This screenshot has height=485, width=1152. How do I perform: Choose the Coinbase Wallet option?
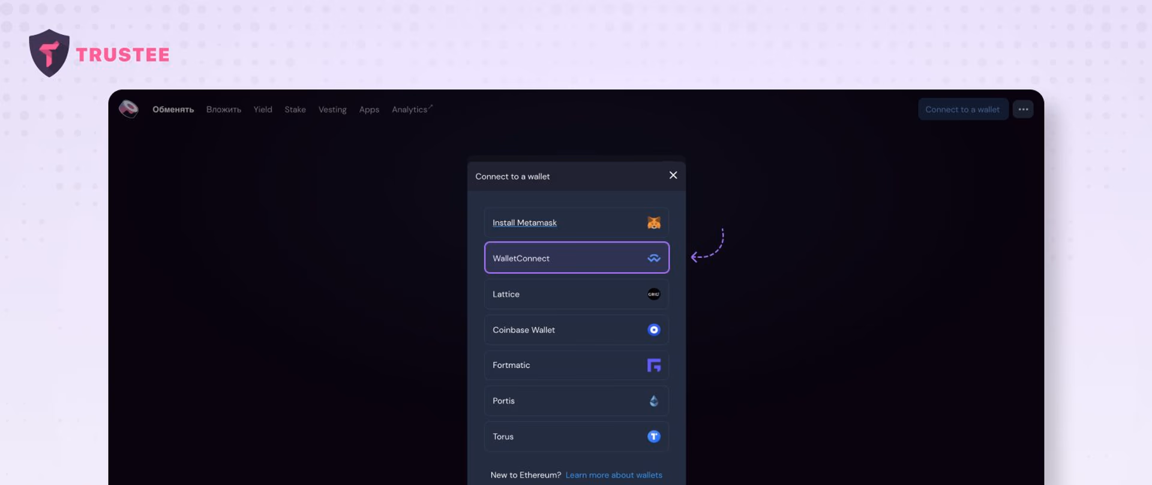point(577,330)
